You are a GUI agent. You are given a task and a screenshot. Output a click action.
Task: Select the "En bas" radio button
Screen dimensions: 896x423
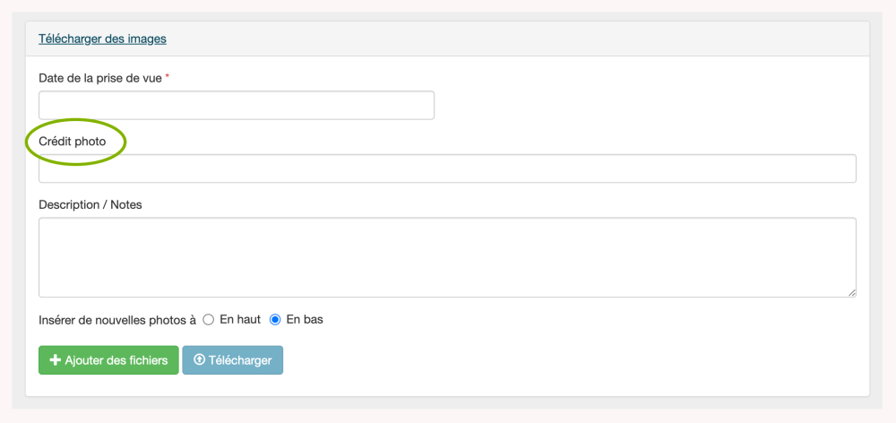[x=276, y=319]
